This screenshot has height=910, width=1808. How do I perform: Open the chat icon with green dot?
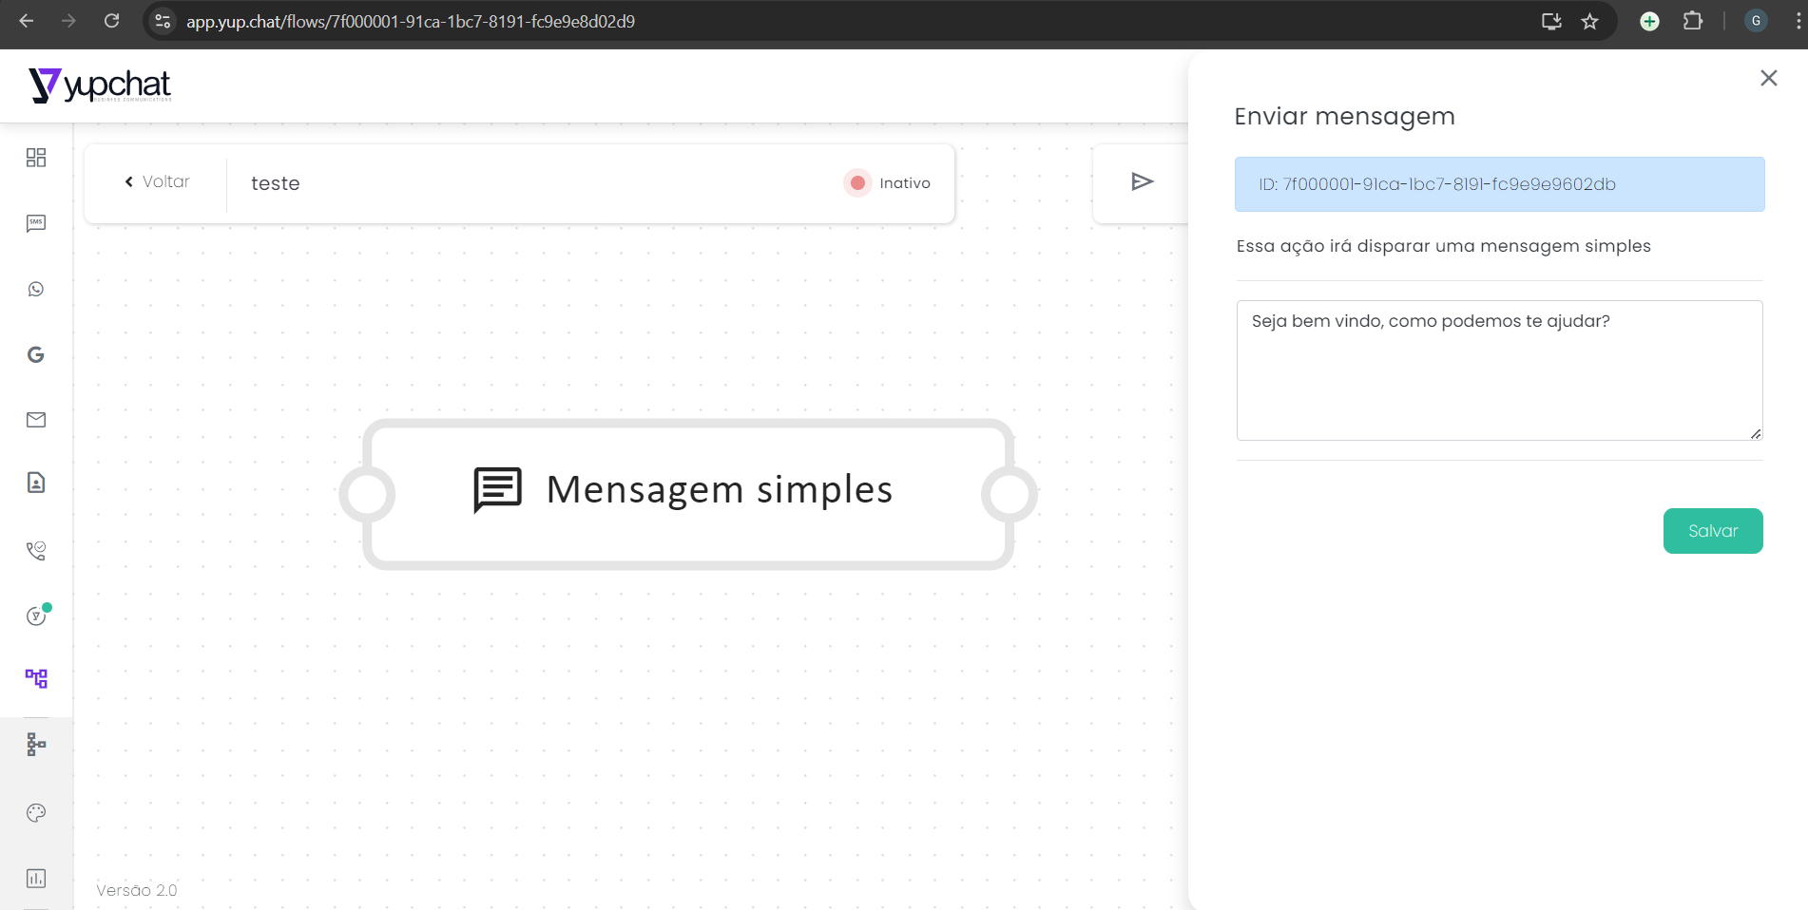38,615
